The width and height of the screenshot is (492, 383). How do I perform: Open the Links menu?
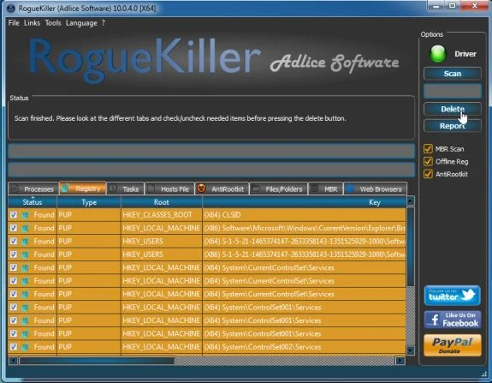click(32, 23)
